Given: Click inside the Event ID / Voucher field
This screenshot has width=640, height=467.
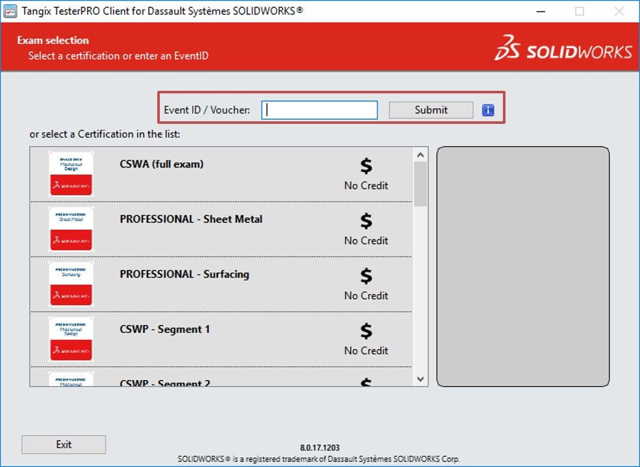Looking at the screenshot, I should coord(318,110).
